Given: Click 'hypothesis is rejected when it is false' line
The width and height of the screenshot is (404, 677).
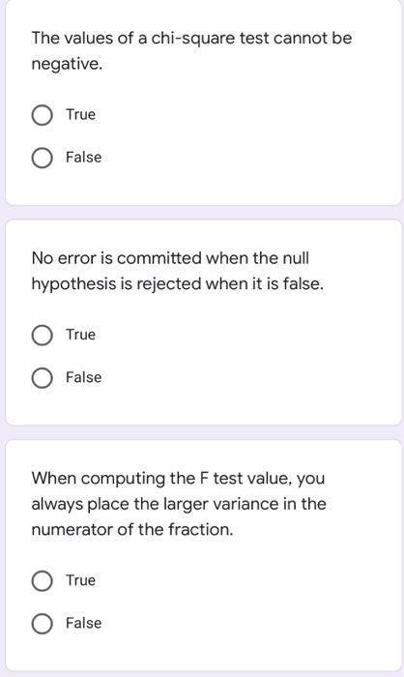Looking at the screenshot, I should (x=178, y=284).
